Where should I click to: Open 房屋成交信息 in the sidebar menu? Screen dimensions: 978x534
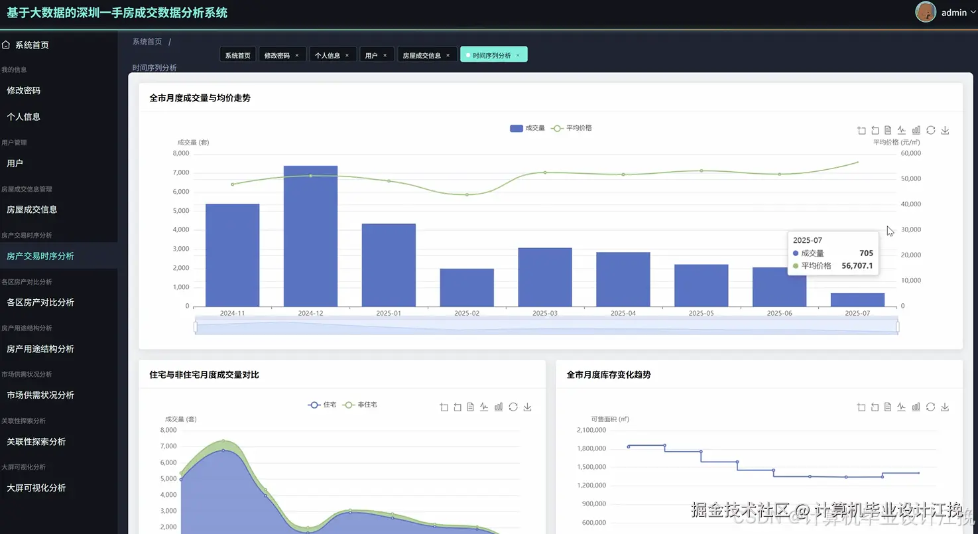coord(59,210)
